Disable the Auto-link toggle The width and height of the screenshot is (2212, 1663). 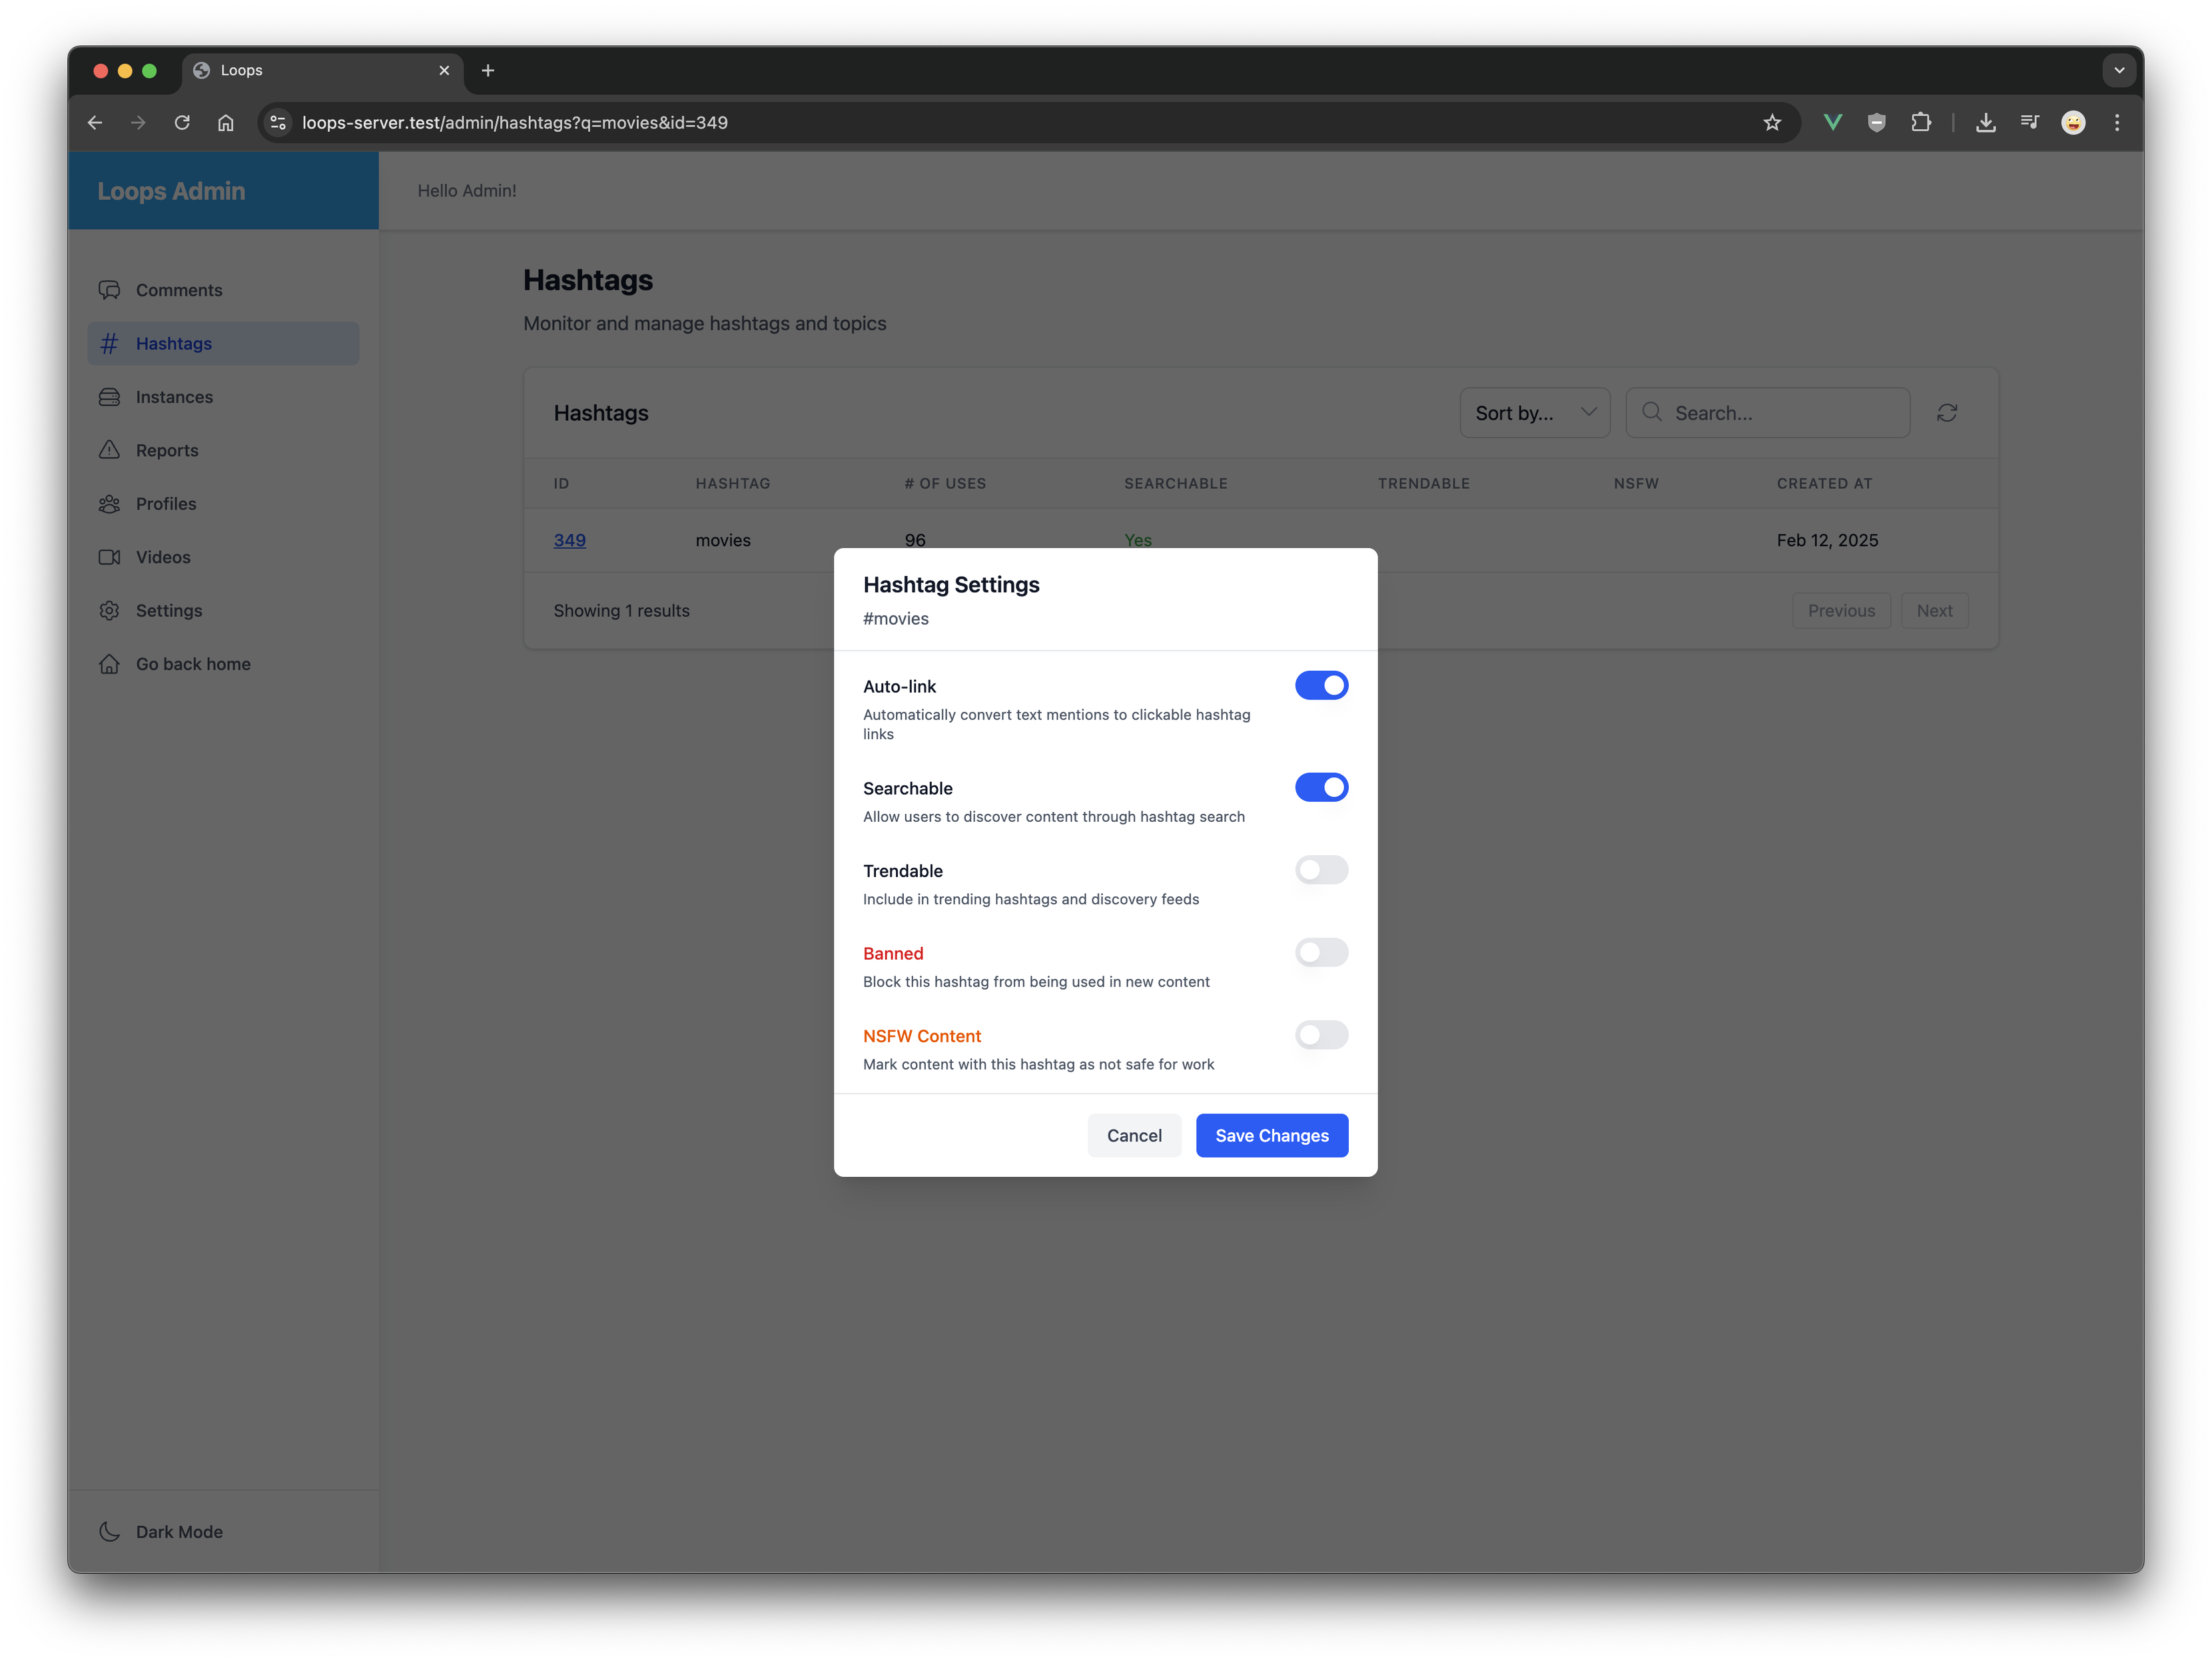[x=1320, y=685]
